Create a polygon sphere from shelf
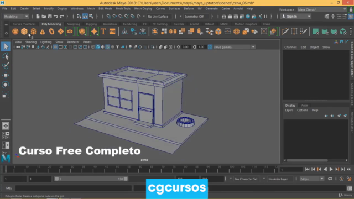 [x=15, y=32]
